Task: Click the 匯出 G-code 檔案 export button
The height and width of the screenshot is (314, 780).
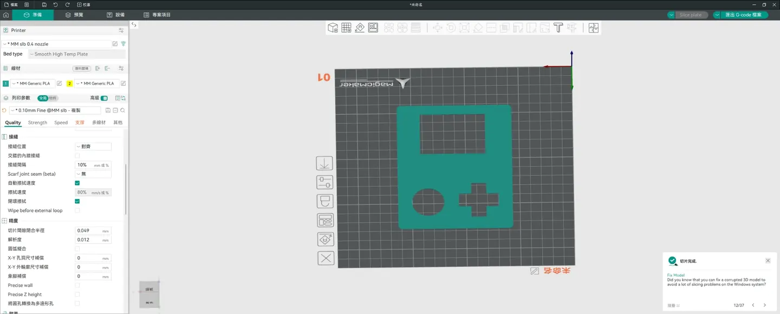Action: (x=743, y=15)
